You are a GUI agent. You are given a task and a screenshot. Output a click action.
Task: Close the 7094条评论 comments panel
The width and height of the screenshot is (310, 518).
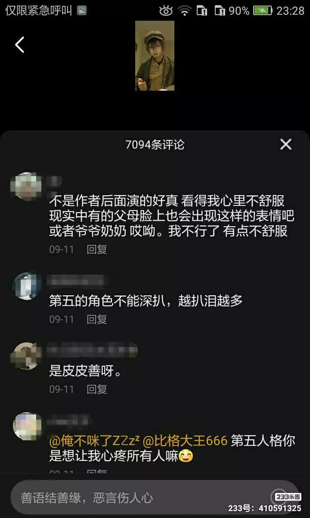286,144
